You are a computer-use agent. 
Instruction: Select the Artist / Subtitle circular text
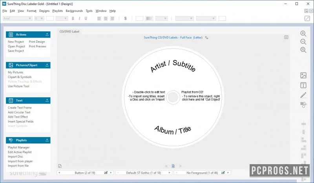(173, 65)
